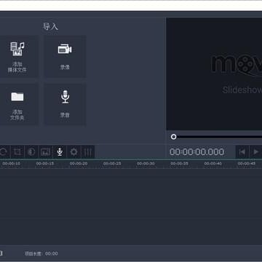
Task: Select the crop tool icon
Action: tap(17, 152)
